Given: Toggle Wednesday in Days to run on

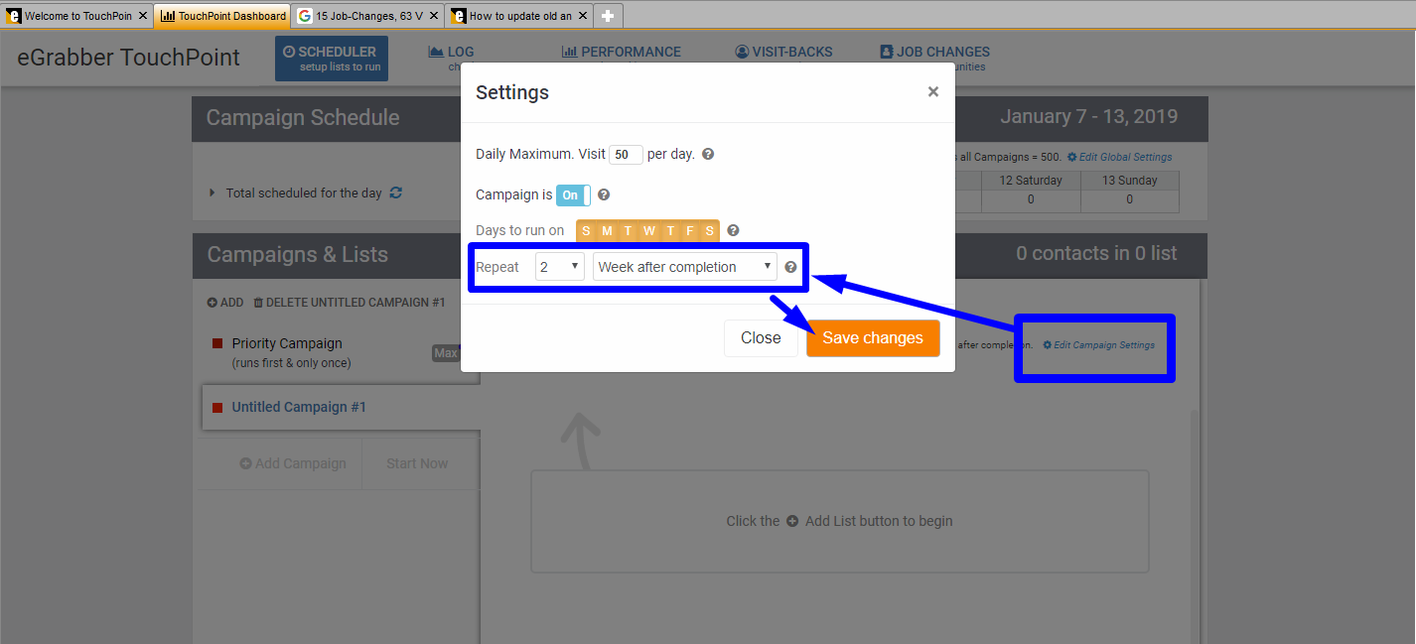Looking at the screenshot, I should [x=648, y=231].
